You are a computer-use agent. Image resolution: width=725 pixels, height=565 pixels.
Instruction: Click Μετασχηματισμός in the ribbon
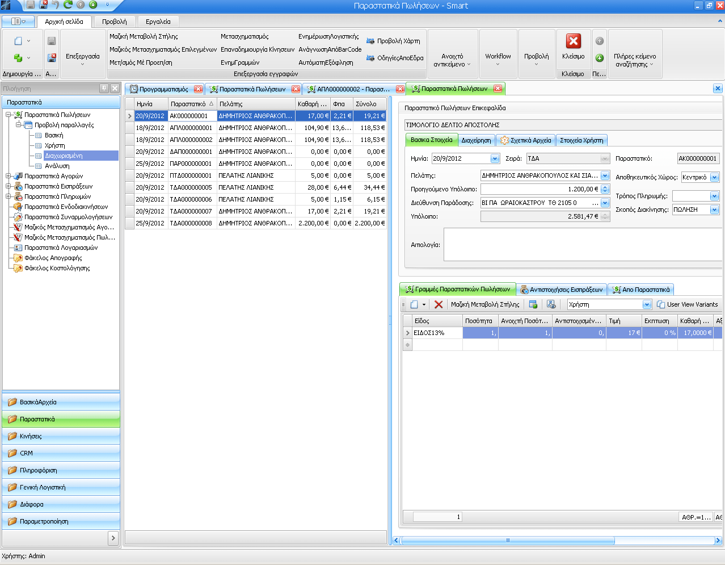pyautogui.click(x=245, y=36)
